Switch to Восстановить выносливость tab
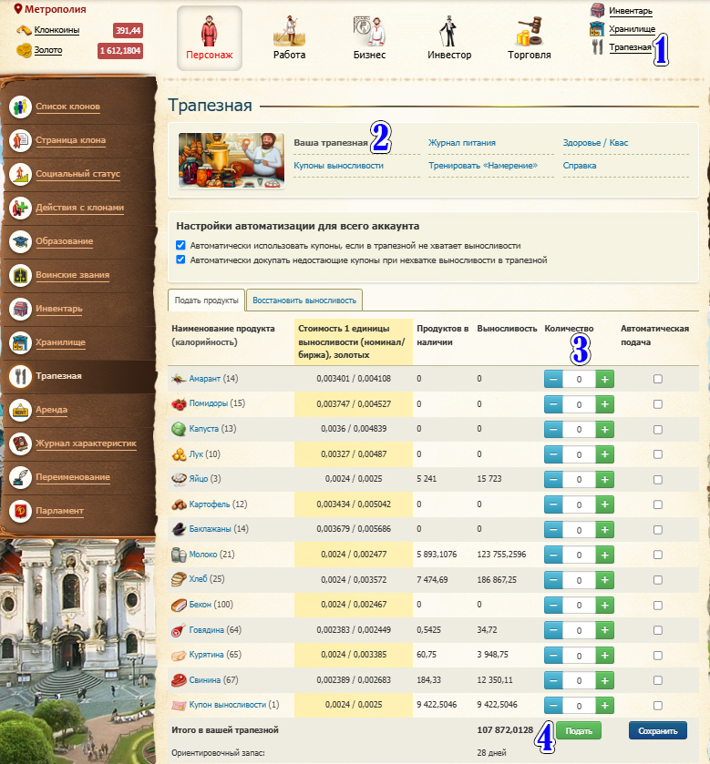This screenshot has height=764, width=710. point(305,300)
